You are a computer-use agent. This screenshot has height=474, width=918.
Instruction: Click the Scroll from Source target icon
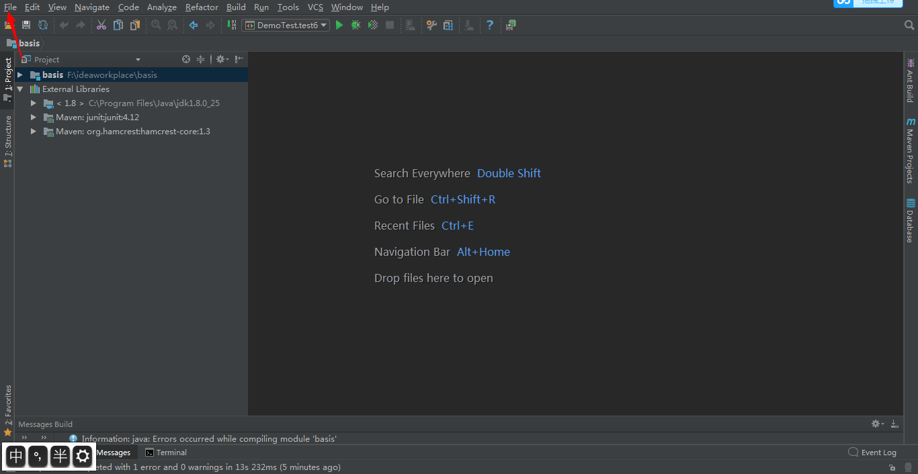point(186,59)
